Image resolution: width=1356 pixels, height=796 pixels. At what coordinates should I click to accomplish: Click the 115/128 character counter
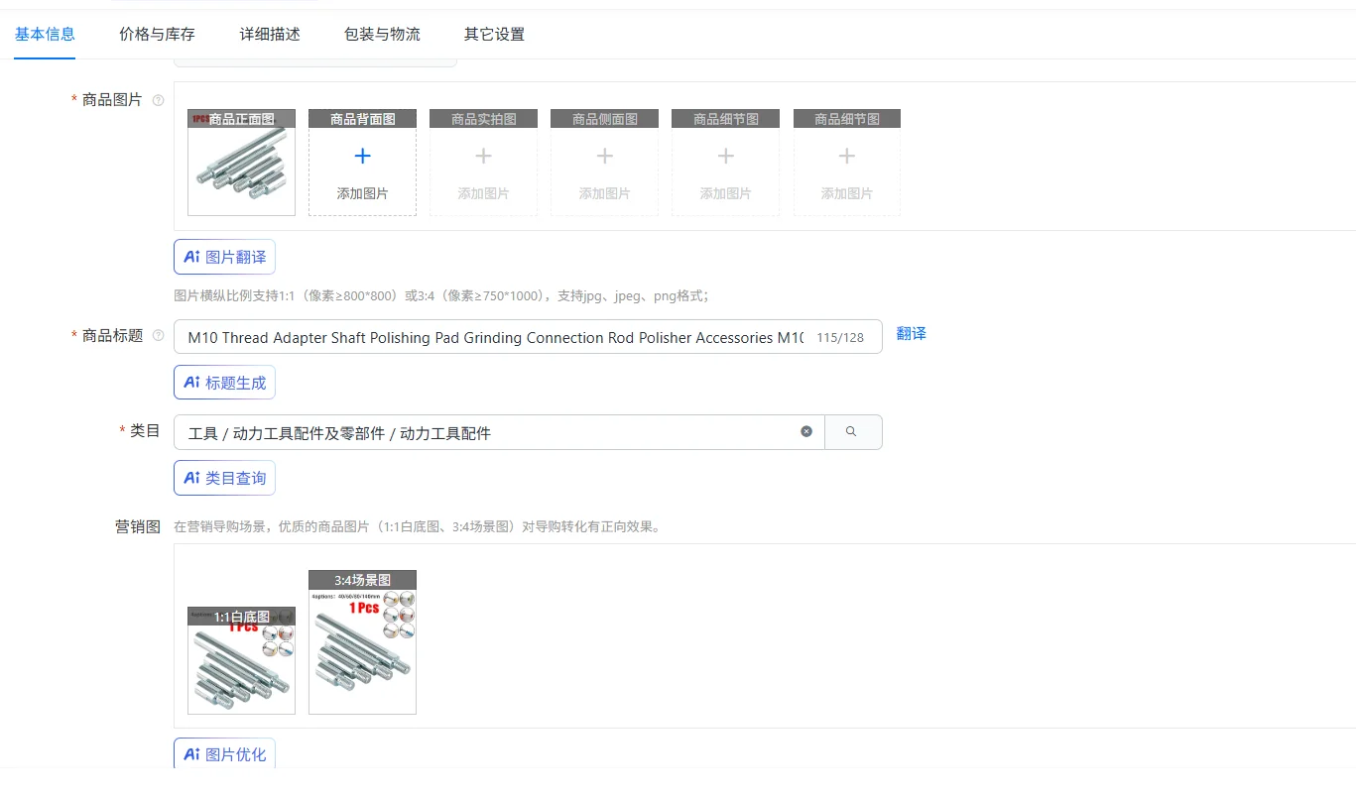tap(840, 337)
